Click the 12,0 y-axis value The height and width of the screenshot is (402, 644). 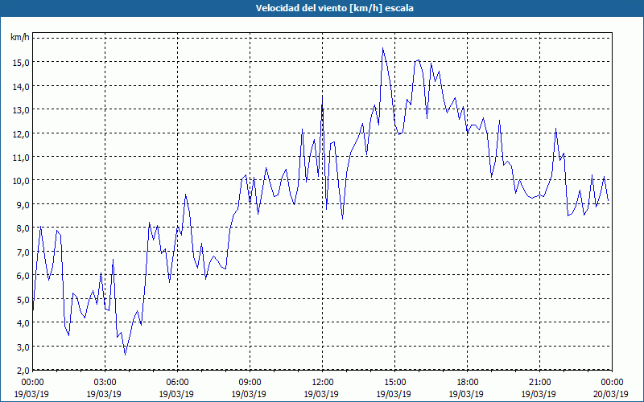[21, 134]
